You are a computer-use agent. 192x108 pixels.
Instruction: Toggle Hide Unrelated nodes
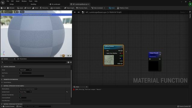[x=97, y=8]
